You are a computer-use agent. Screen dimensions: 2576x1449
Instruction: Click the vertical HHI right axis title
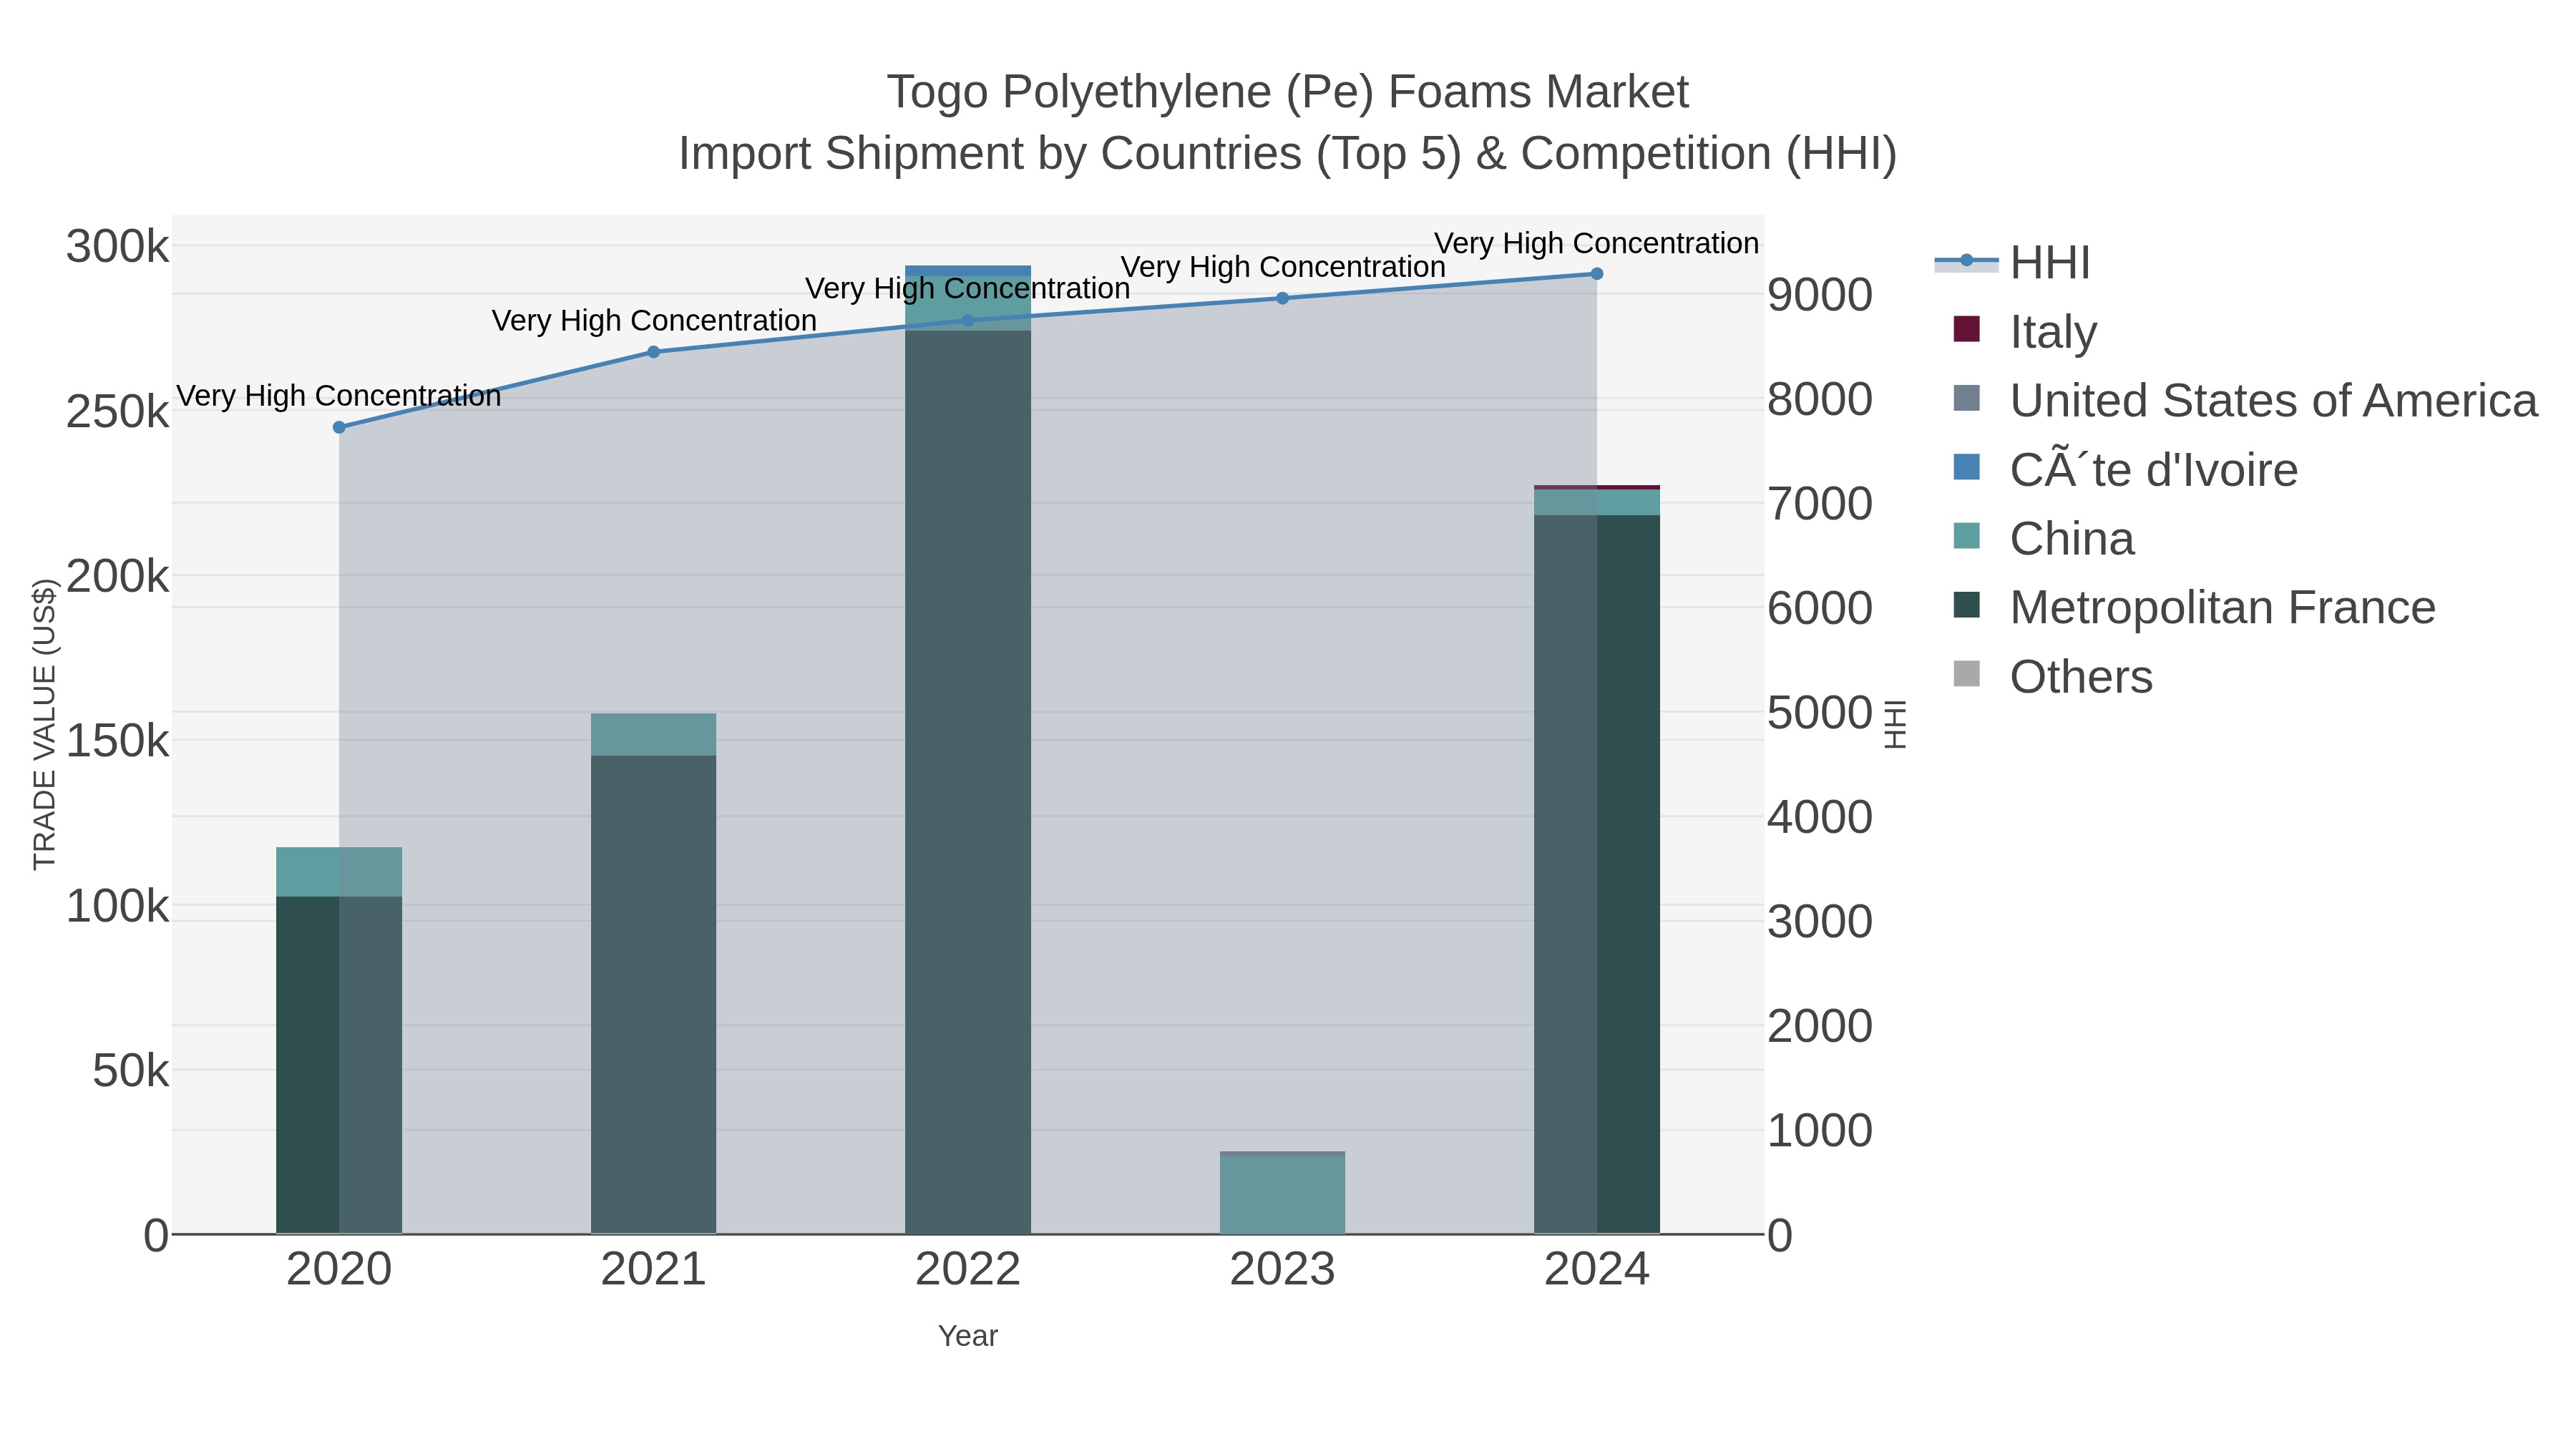tap(1895, 724)
